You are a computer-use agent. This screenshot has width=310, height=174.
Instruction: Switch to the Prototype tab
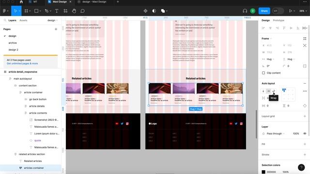click(x=279, y=20)
